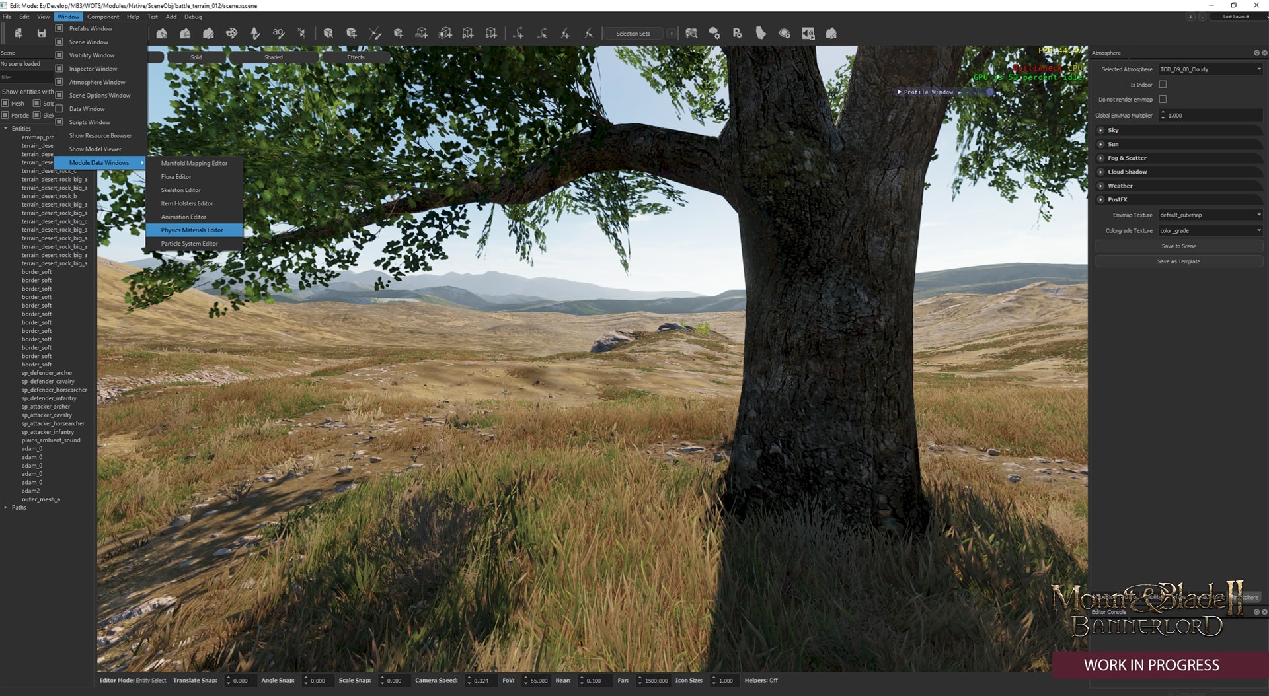Click the 'ao' pencil toolbar icon

(x=278, y=33)
